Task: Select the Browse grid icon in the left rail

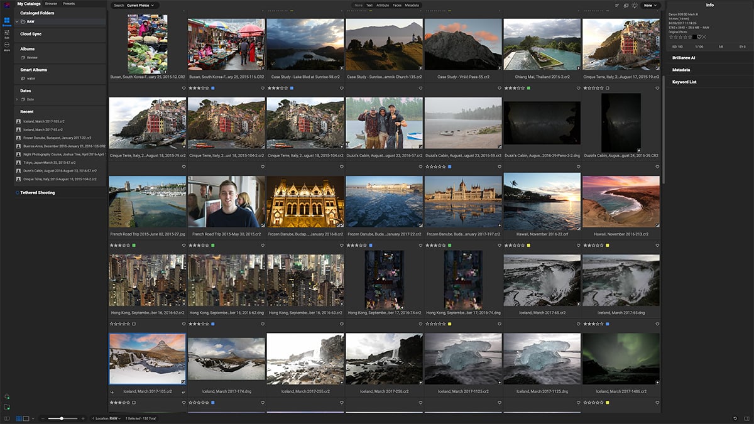Action: pyautogui.click(x=6, y=19)
